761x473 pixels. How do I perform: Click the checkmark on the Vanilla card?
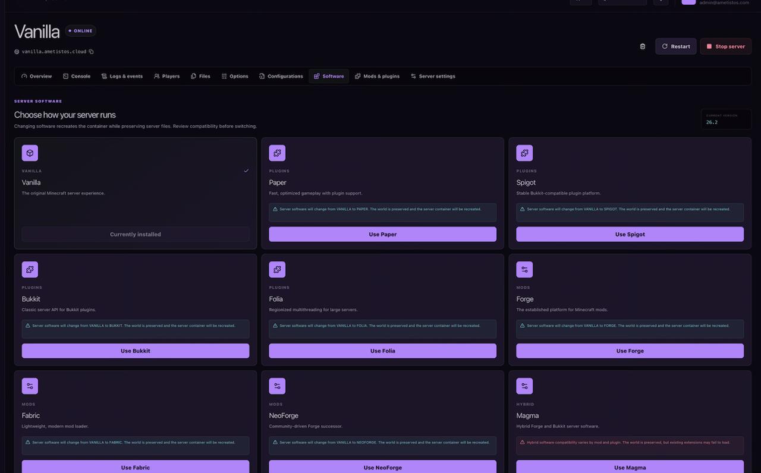tap(246, 171)
